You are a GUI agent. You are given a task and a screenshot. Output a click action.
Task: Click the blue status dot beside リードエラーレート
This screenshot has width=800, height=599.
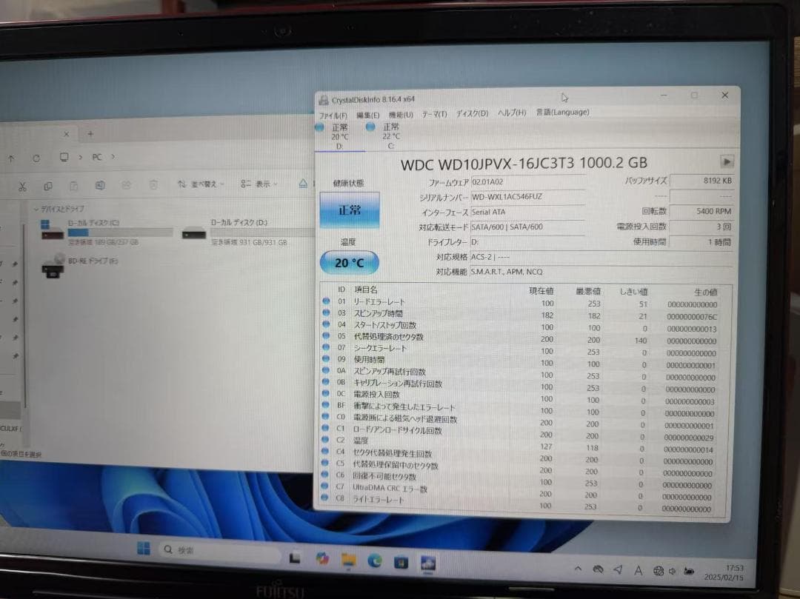pyautogui.click(x=327, y=301)
